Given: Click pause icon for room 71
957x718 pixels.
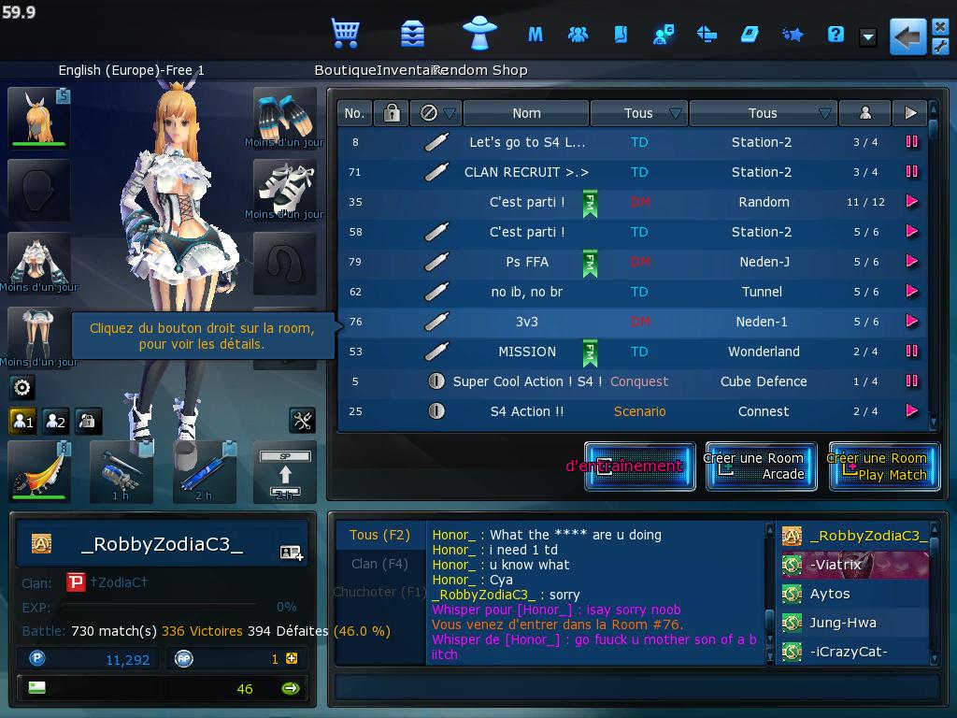Looking at the screenshot, I should click(912, 172).
